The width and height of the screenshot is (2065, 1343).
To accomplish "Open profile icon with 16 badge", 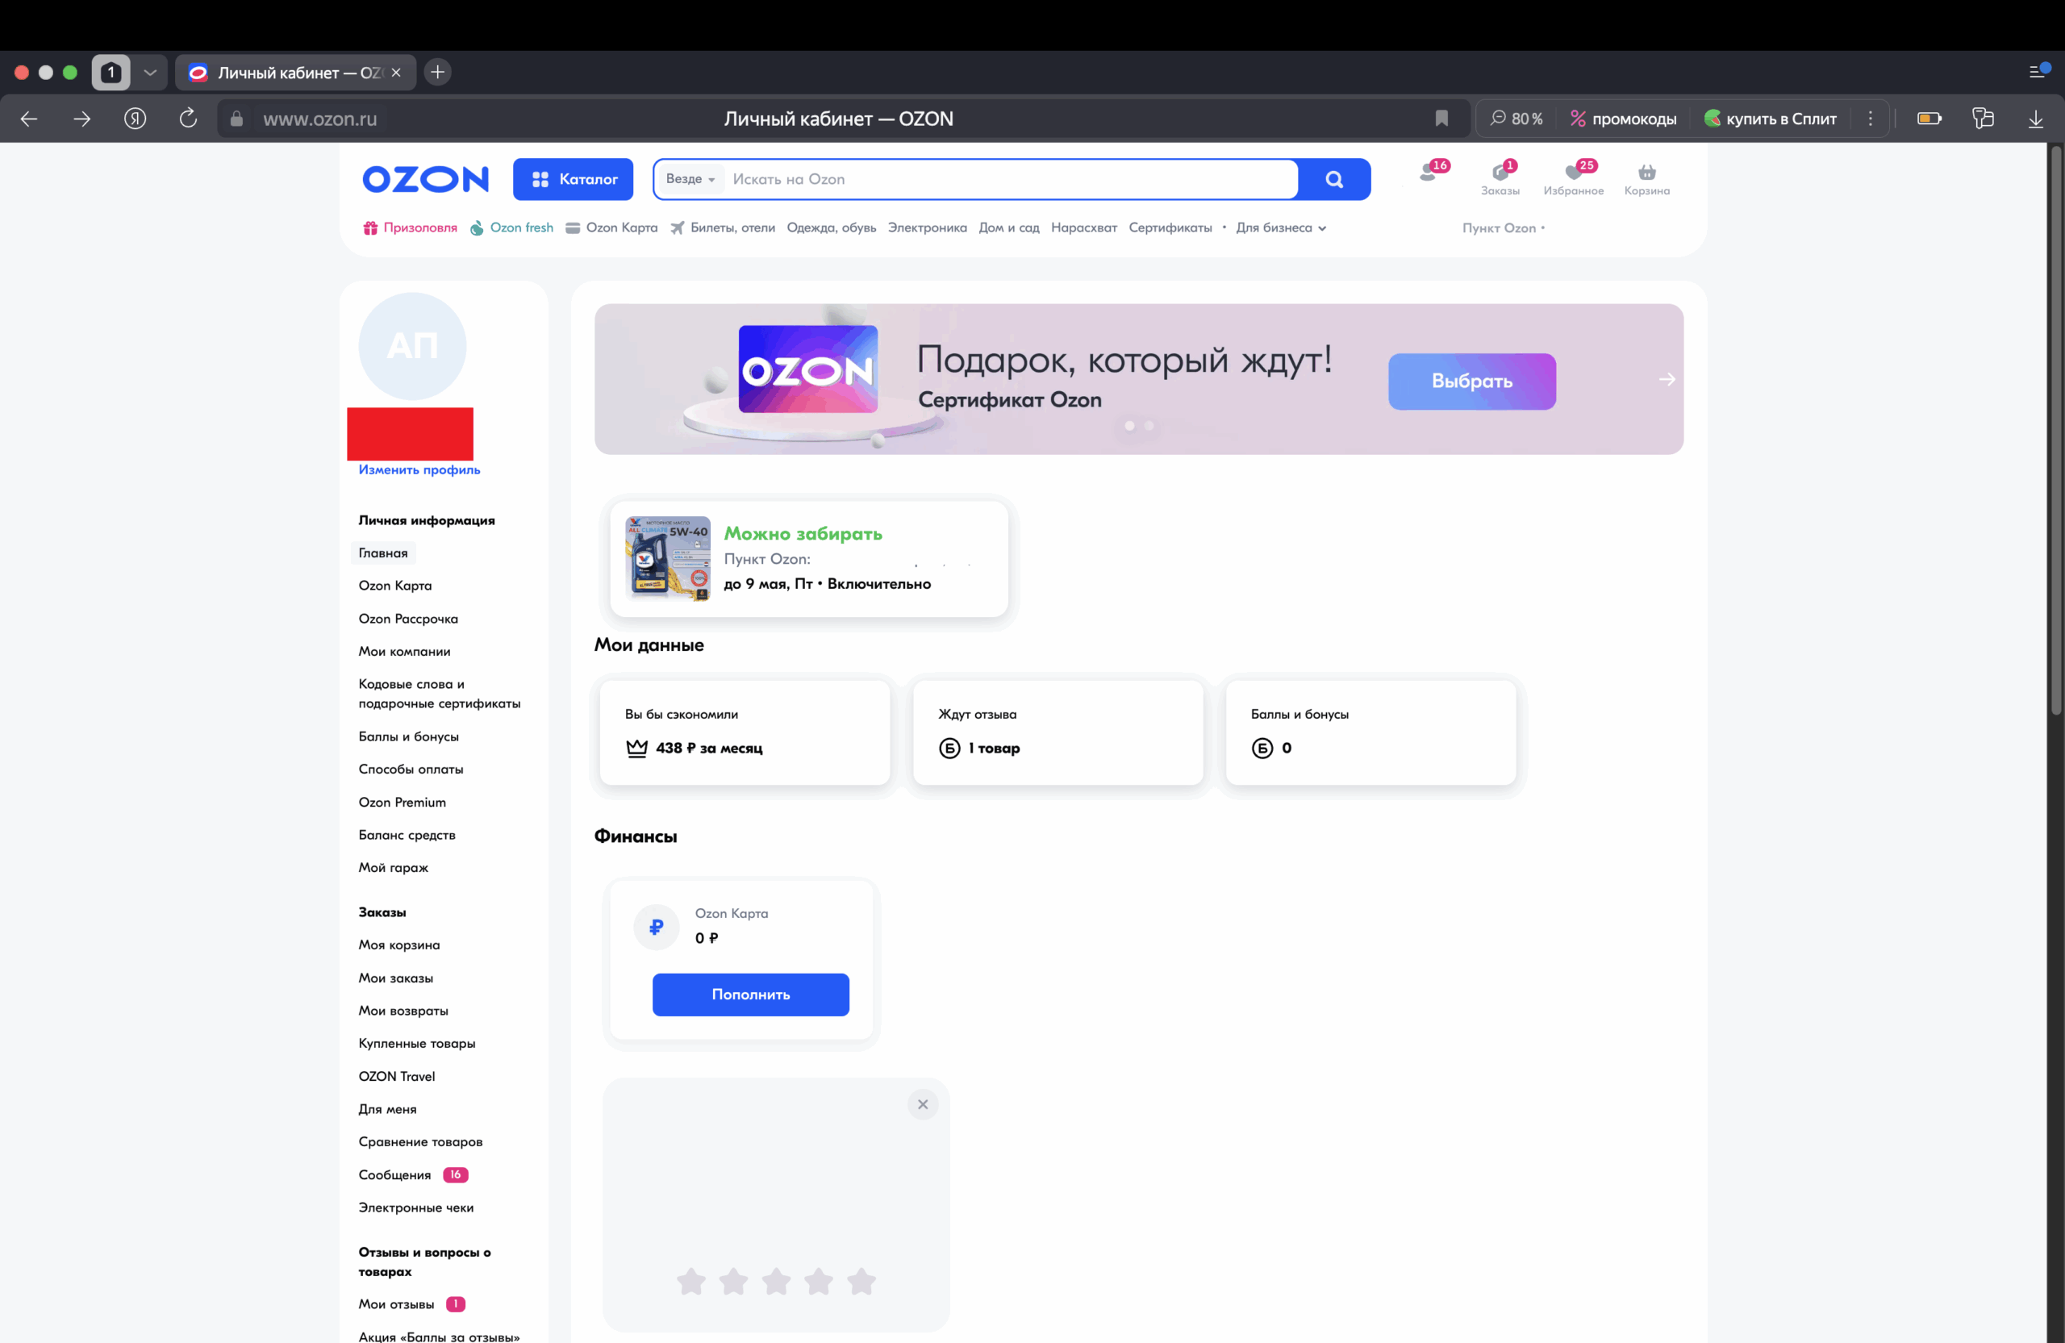I will [1432, 173].
